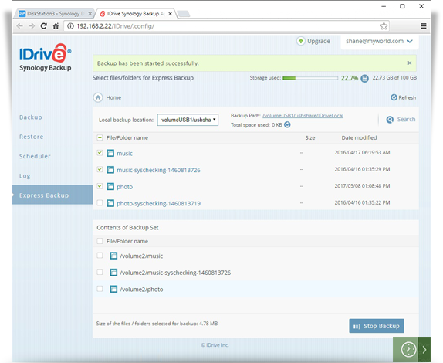Click the green Upgrade arrow icon
Viewport: 443px width, 363px height.
301,41
